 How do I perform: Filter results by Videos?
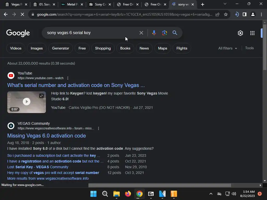click(x=16, y=48)
